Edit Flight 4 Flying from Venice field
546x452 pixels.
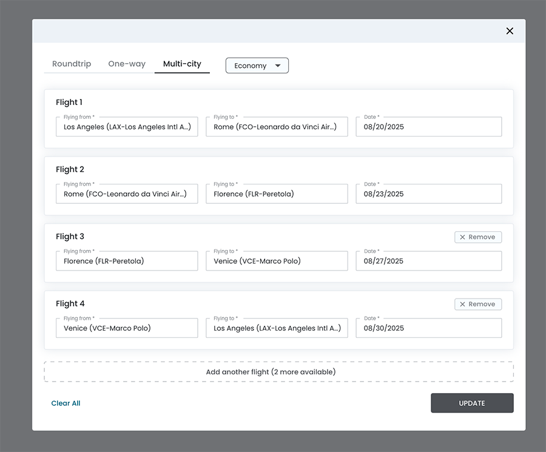[x=127, y=328]
